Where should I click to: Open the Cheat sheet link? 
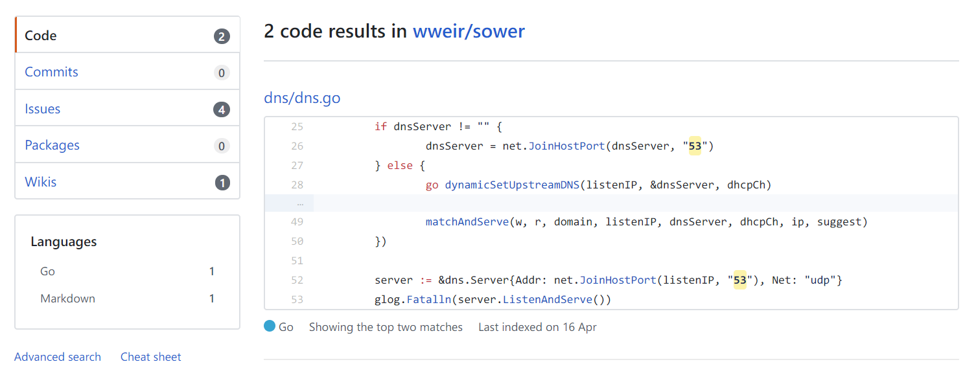(151, 357)
